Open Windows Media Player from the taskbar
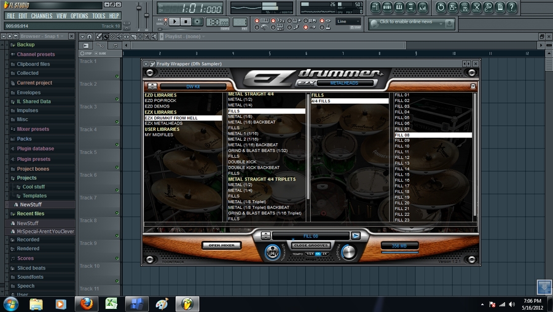Image resolution: width=553 pixels, height=312 pixels. pyautogui.click(x=60, y=303)
